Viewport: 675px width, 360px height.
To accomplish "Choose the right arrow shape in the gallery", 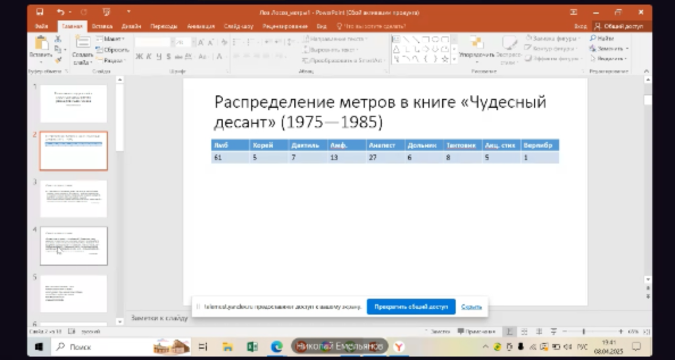I will (x=426, y=49).
